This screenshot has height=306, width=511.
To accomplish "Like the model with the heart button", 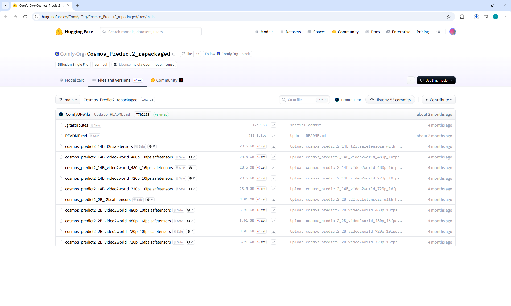I will click(187, 54).
